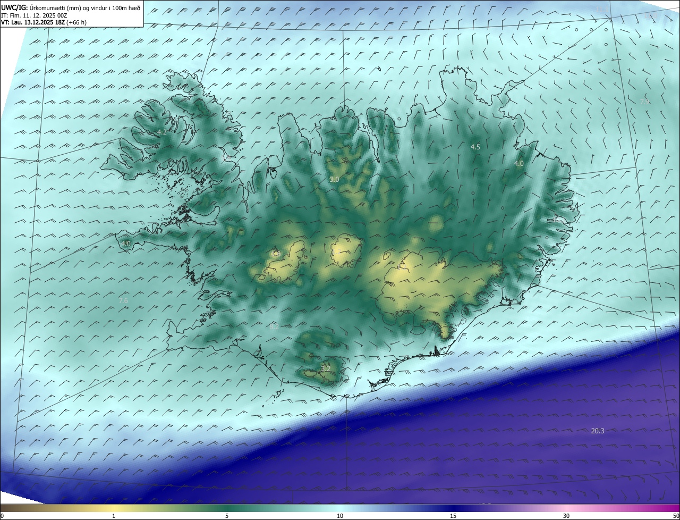Viewport: 680px width, 520px height.
Task: Click the 7.6 value label over the western sea
Action: coord(123,300)
